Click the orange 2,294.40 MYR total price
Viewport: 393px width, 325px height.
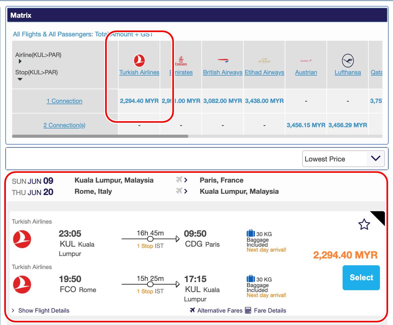(345, 255)
